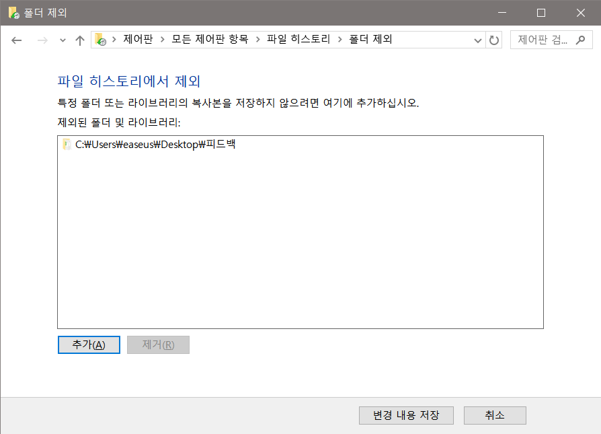
Task: Click the 제거(R) button
Action: (158, 345)
